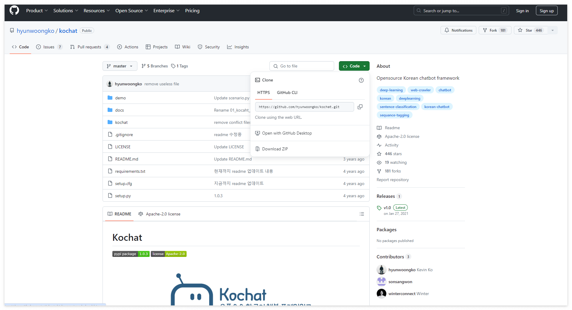Open the master branch selector

(120, 66)
